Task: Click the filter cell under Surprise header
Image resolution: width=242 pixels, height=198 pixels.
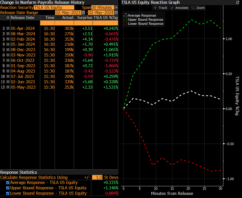Action: point(83,23)
